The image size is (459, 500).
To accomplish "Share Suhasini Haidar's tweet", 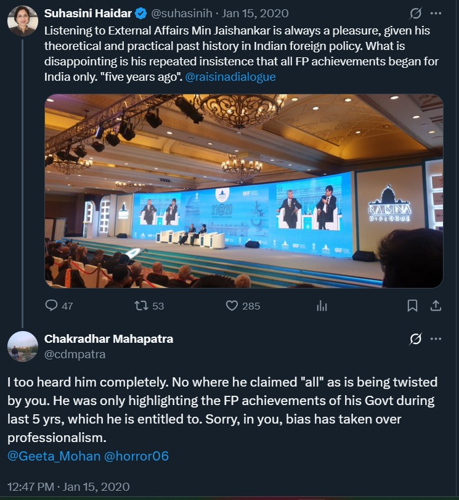I will point(435,306).
